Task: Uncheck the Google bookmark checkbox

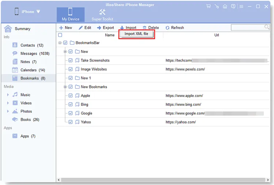Action: (71, 113)
